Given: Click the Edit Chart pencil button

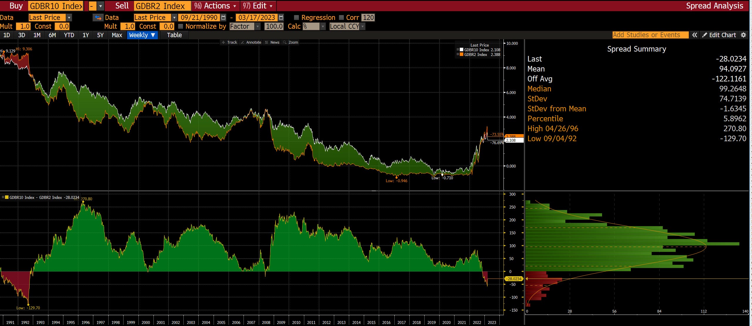Looking at the screenshot, I should coord(719,35).
